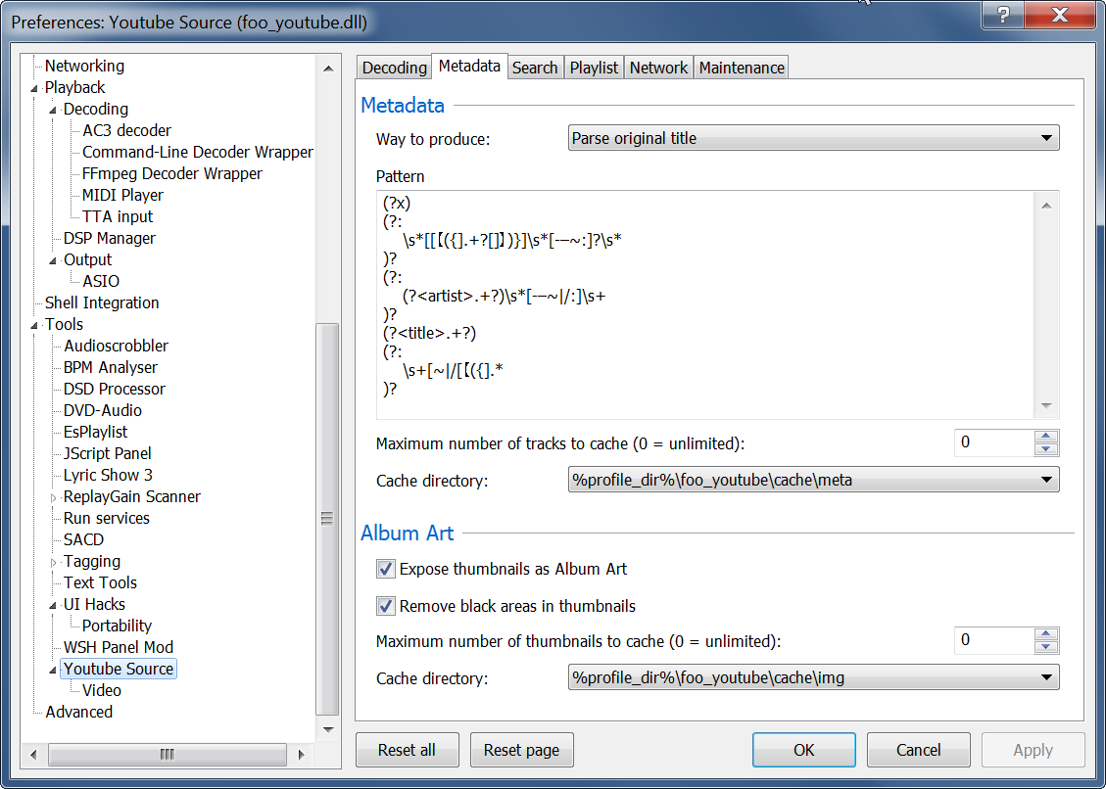Select the Video tree item

point(102,691)
